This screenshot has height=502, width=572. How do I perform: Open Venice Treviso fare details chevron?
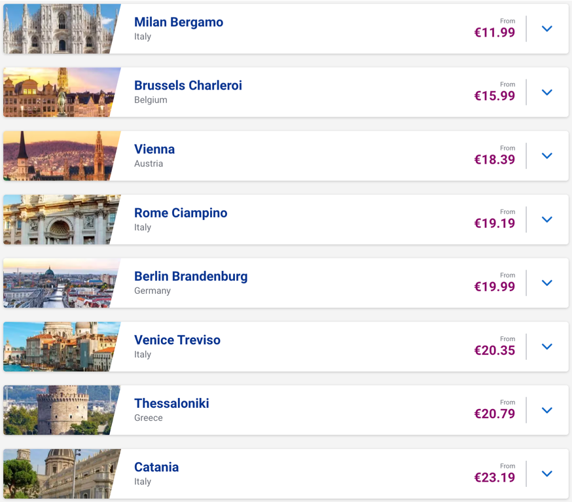click(547, 346)
